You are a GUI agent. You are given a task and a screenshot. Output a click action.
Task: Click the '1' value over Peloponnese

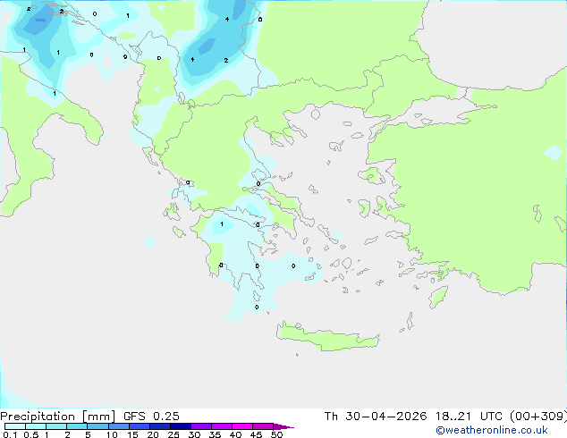pyautogui.click(x=222, y=224)
